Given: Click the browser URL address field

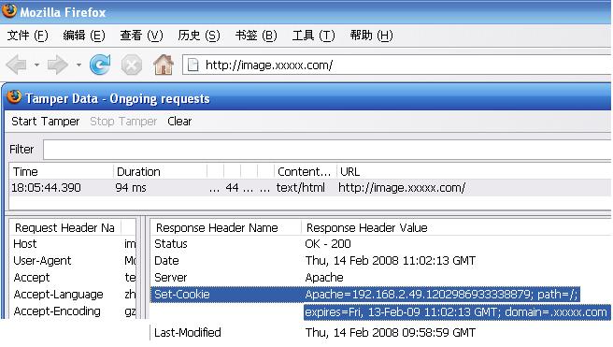Looking at the screenshot, I should click(x=397, y=65).
